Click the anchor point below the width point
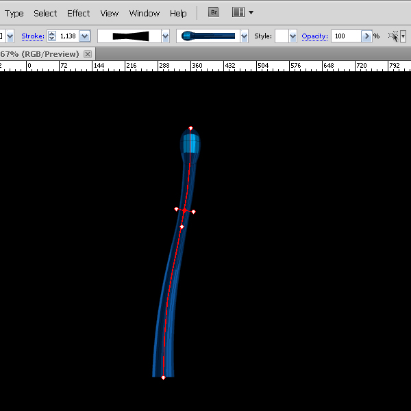This screenshot has height=411, width=411. 182,227
